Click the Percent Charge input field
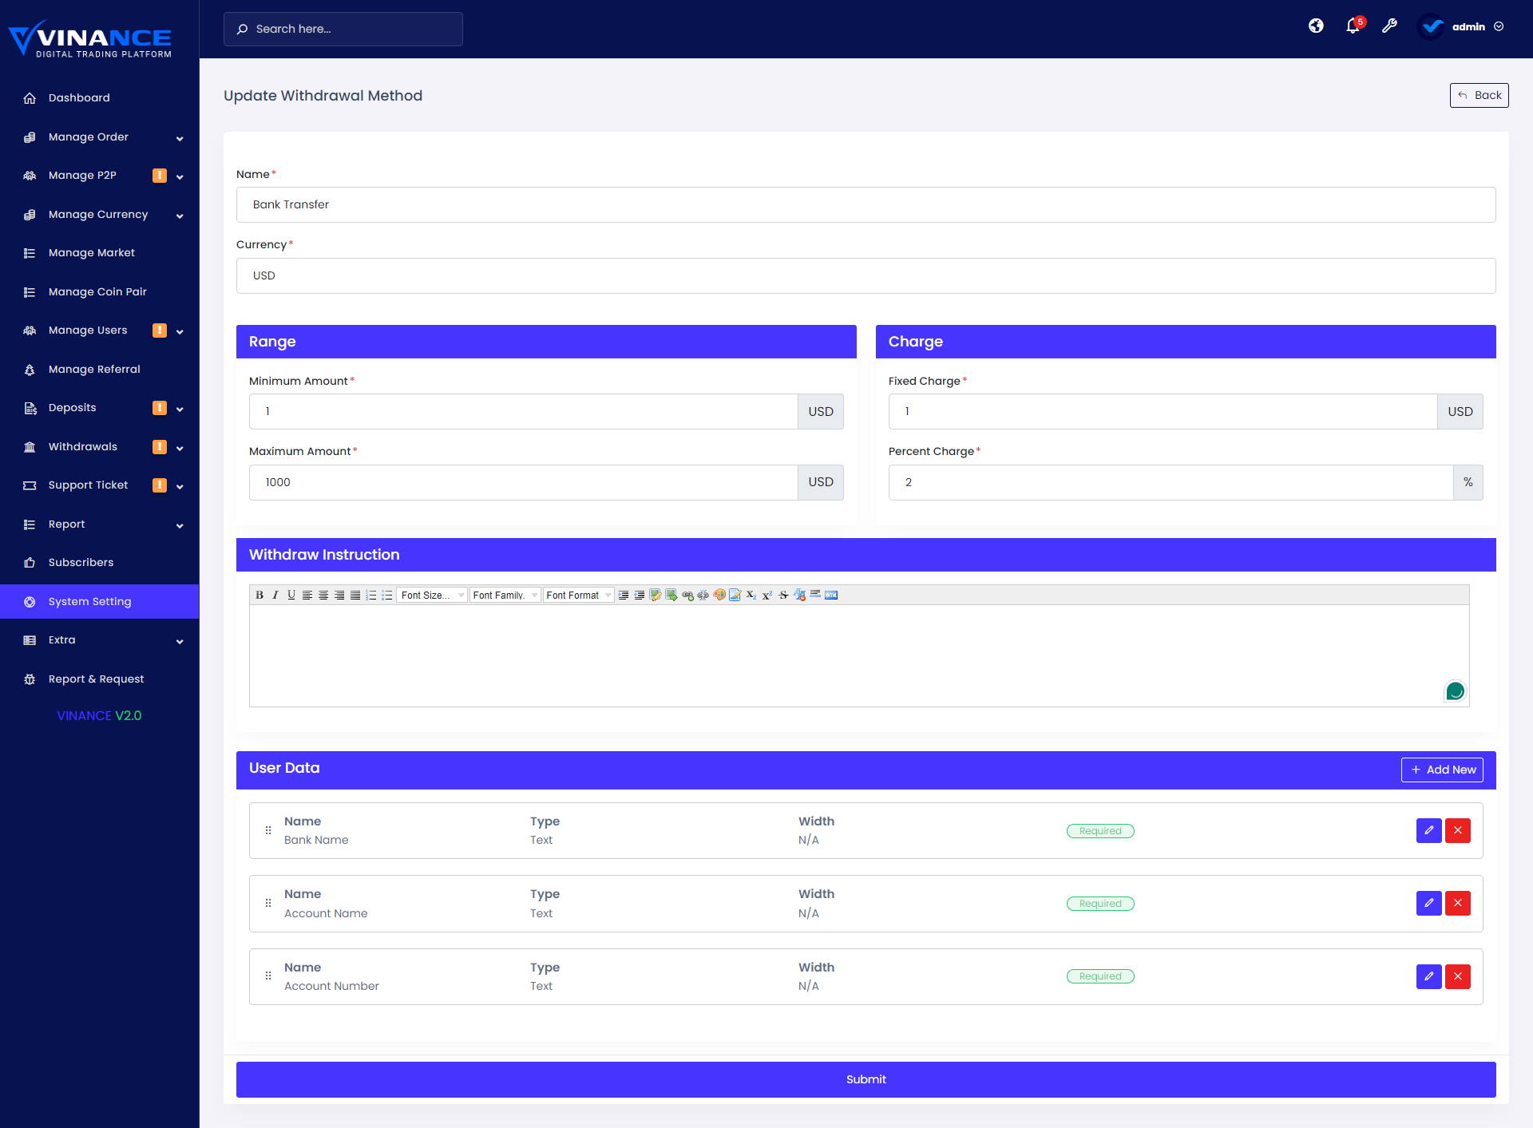Screen dimensions: 1533x1128 point(1171,482)
